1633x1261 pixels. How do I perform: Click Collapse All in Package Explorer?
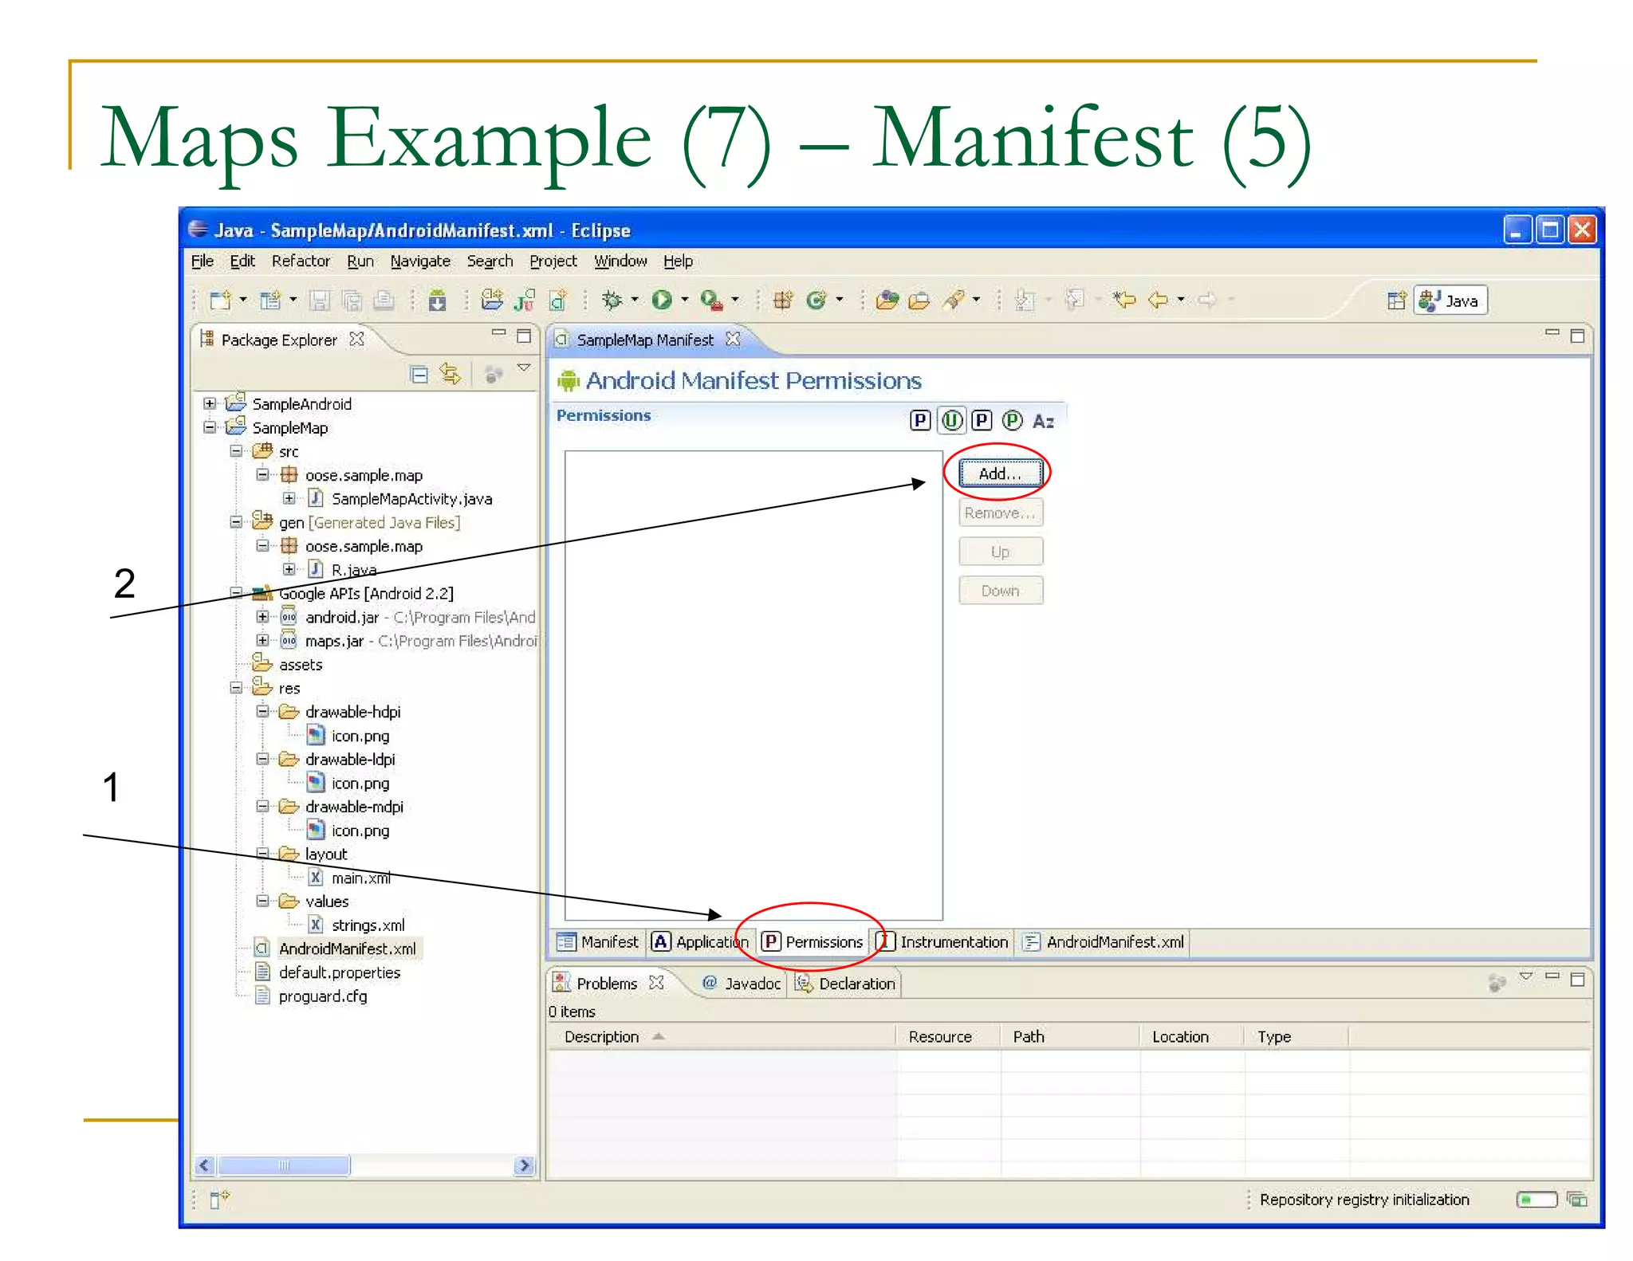(419, 374)
